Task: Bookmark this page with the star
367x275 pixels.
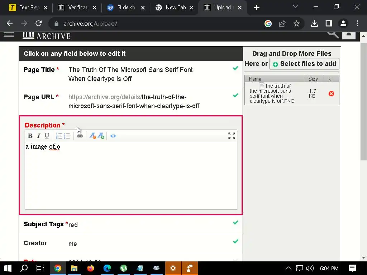Action: coord(296,23)
